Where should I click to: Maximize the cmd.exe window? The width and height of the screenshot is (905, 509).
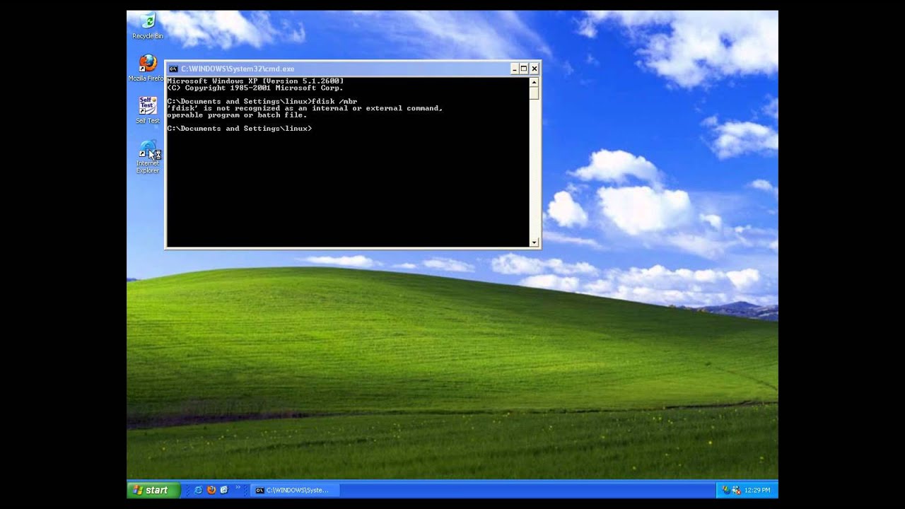pyautogui.click(x=524, y=69)
